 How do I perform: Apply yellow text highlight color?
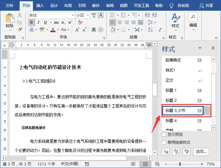tap(42, 30)
